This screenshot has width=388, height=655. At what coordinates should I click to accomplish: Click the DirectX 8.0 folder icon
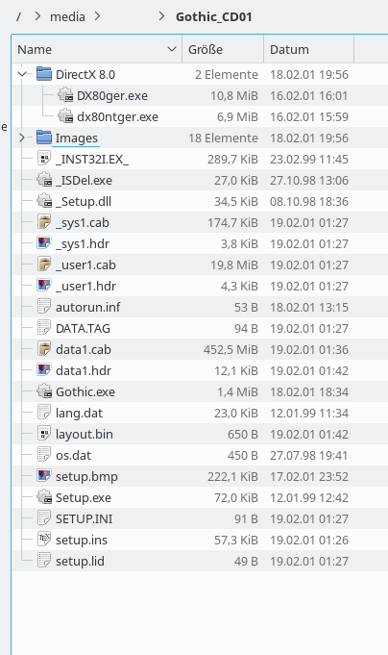(44, 74)
